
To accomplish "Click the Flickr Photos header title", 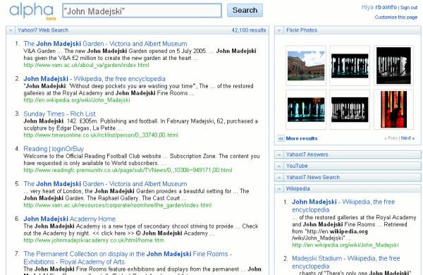I will click(302, 30).
